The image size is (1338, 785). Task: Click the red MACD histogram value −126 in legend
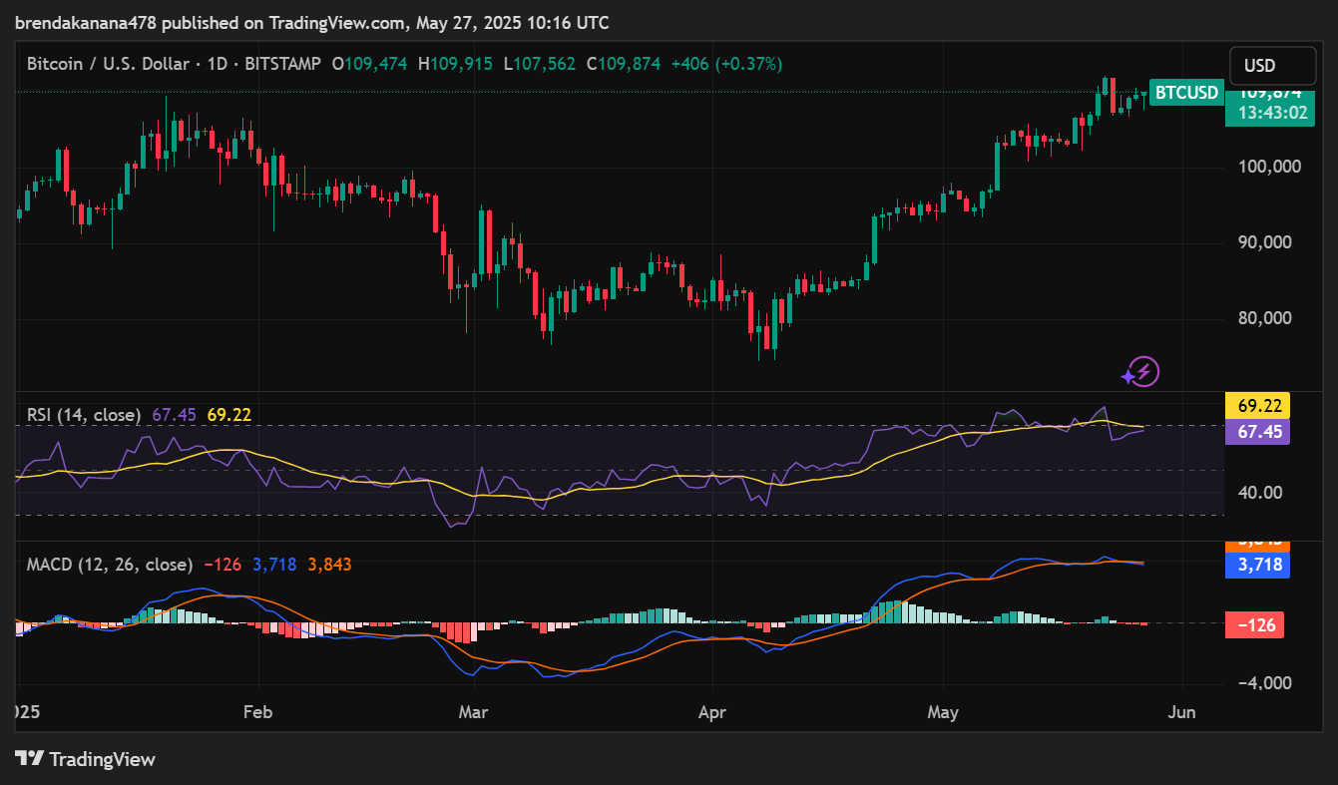click(x=223, y=565)
